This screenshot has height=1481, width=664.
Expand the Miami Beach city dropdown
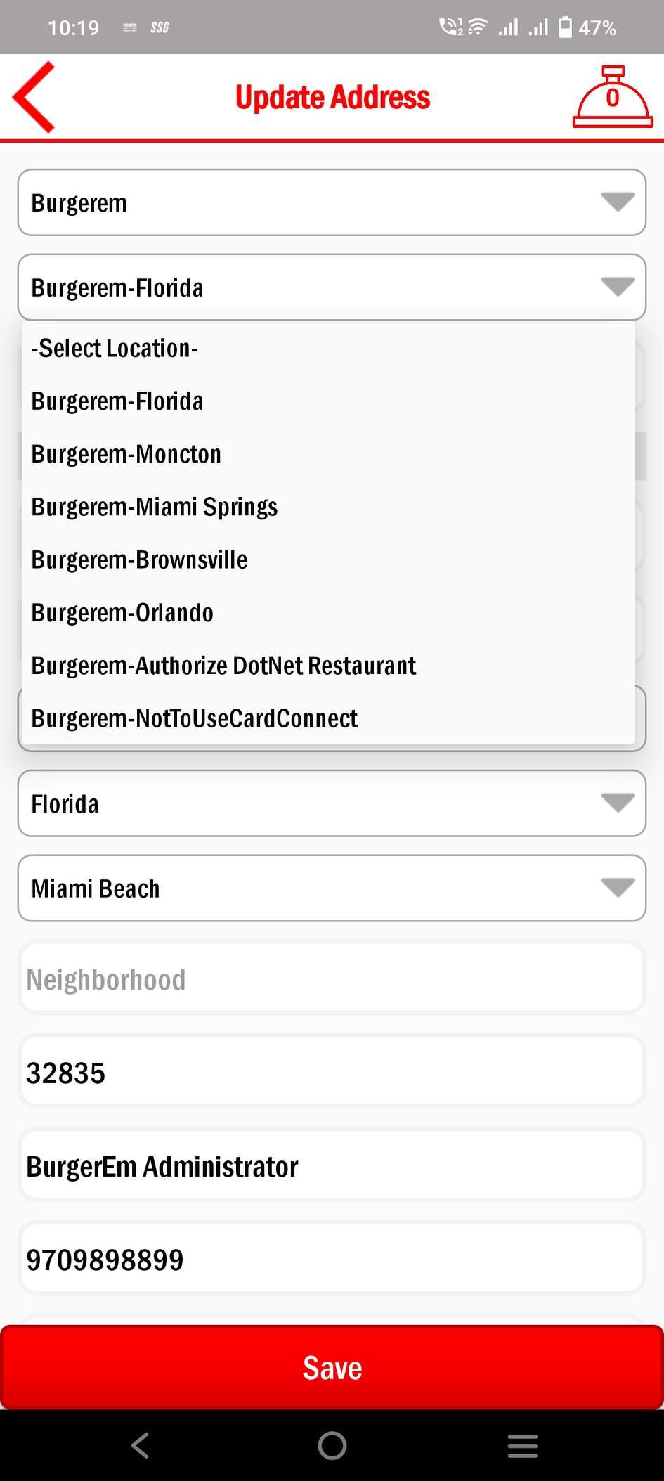[x=332, y=888]
